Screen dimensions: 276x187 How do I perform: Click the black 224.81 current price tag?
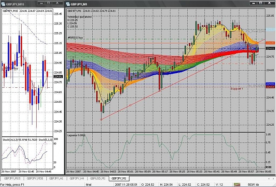[x=270, y=49]
